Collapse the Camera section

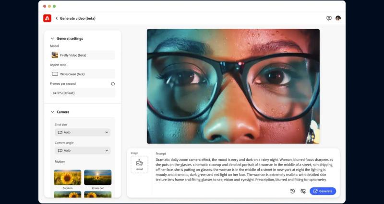52,112
